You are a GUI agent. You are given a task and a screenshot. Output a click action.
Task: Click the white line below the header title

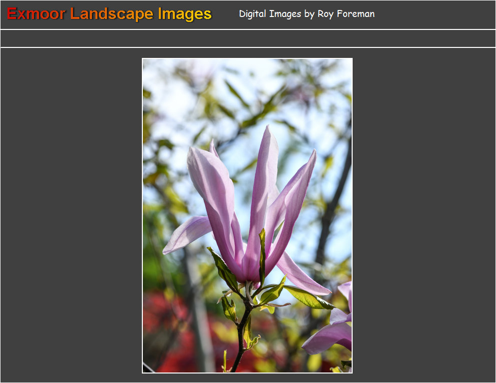tap(248, 29)
